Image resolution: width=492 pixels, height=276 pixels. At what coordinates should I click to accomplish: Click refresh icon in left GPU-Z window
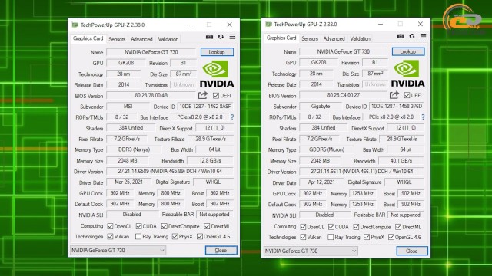pyautogui.click(x=221, y=37)
